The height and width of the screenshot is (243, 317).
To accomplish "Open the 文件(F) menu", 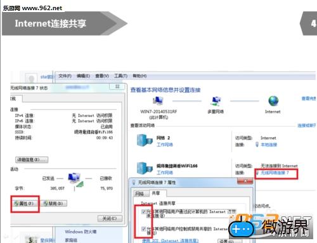I will pyautogui.click(x=65, y=76).
